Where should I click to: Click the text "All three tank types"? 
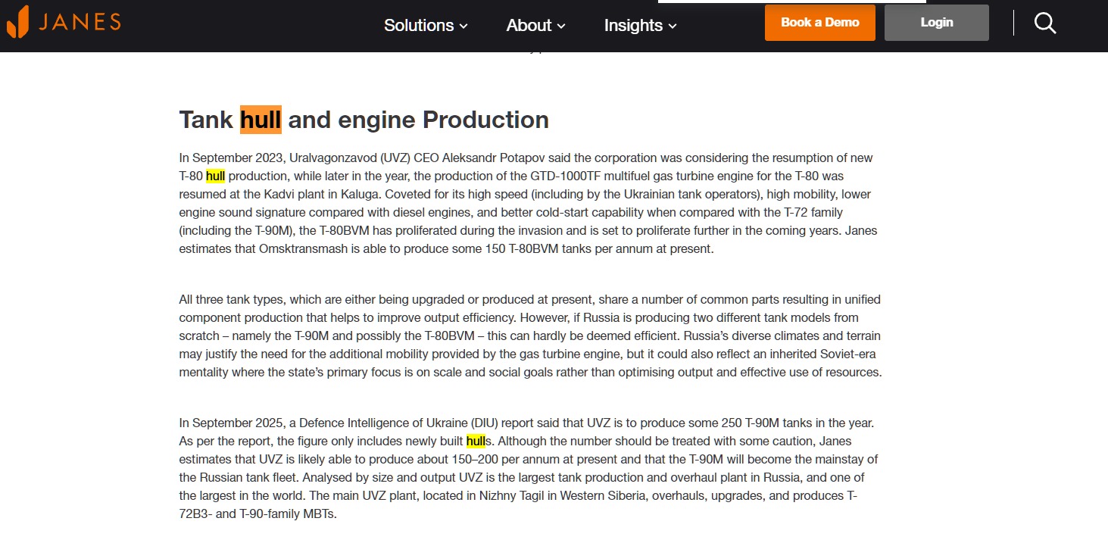point(233,300)
